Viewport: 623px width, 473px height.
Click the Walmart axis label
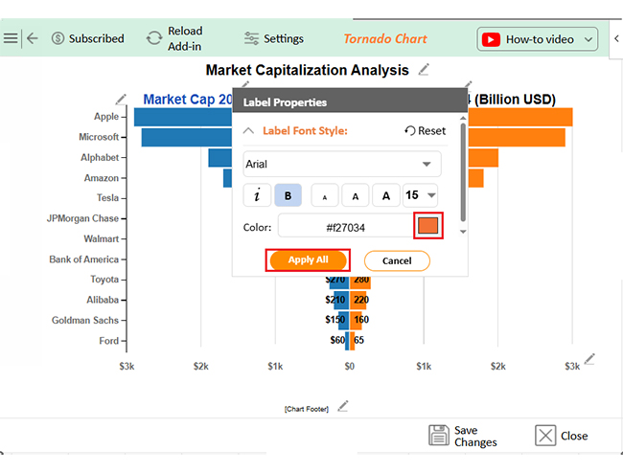[x=102, y=238]
